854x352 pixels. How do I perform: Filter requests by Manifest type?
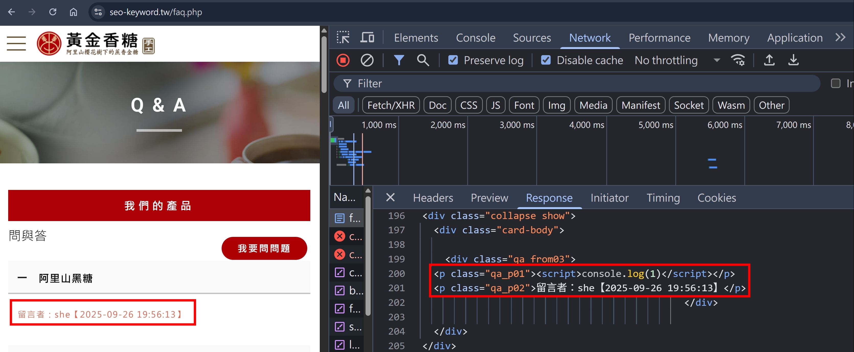641,105
